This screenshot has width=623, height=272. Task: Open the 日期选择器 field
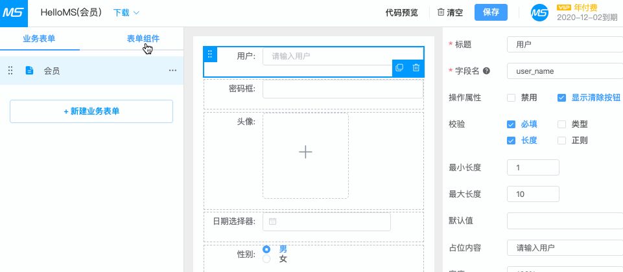tap(327, 221)
